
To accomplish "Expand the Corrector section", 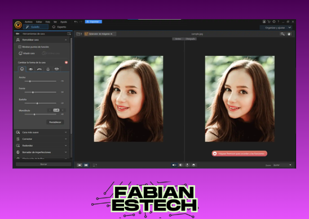I will coord(65,139).
